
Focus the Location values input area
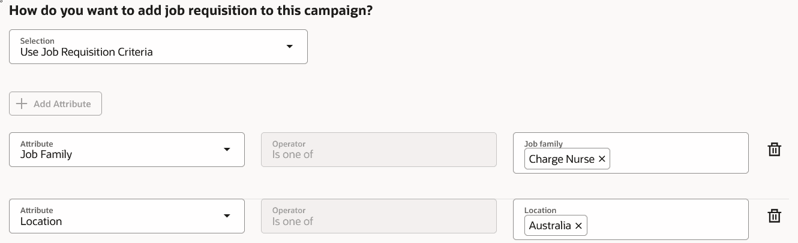point(666,226)
